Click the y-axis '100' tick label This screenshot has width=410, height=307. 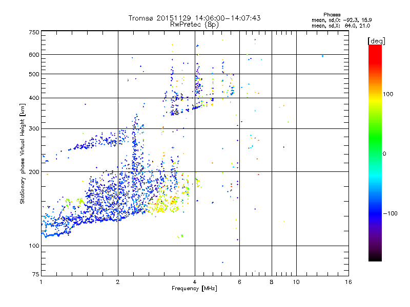34,246
